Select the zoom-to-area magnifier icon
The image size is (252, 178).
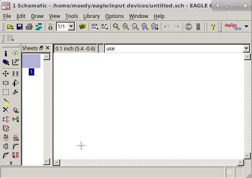(155, 27)
